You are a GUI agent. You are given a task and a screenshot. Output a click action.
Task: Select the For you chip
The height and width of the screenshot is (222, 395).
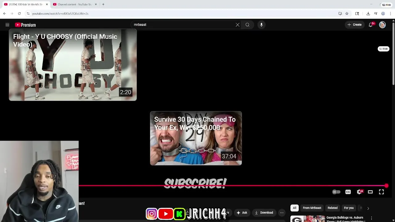(x=349, y=208)
